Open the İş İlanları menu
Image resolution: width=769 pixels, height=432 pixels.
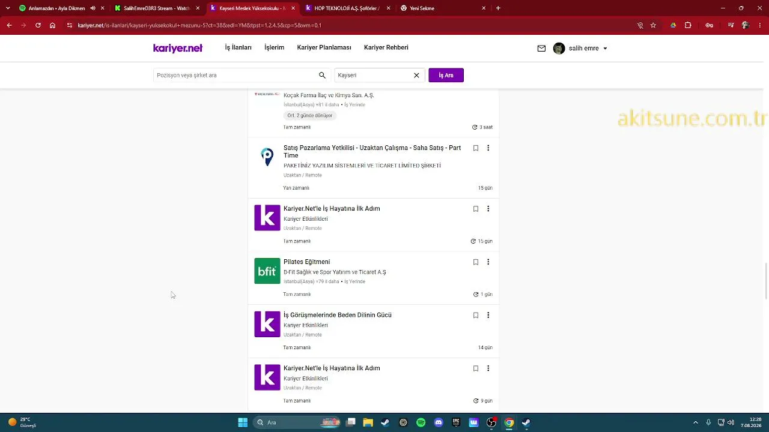click(x=238, y=47)
